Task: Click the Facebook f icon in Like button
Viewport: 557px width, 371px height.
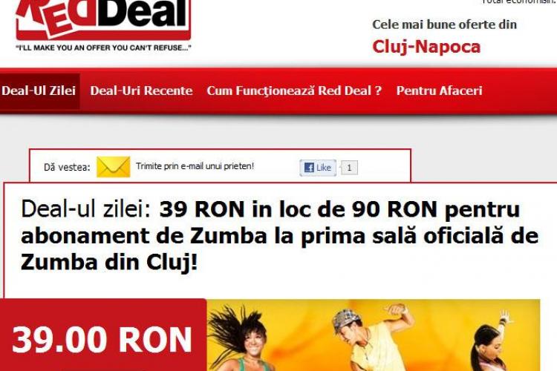Action: (309, 168)
